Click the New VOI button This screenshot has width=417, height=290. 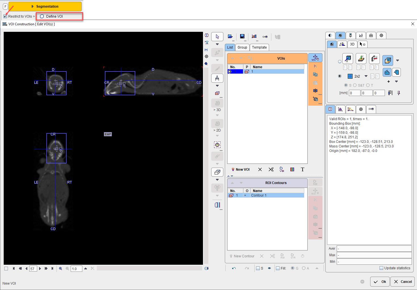240,170
